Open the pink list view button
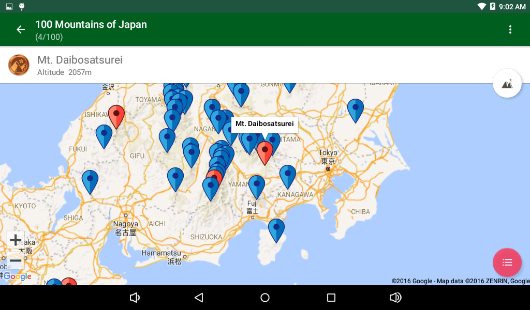The image size is (530, 310). coord(507,262)
